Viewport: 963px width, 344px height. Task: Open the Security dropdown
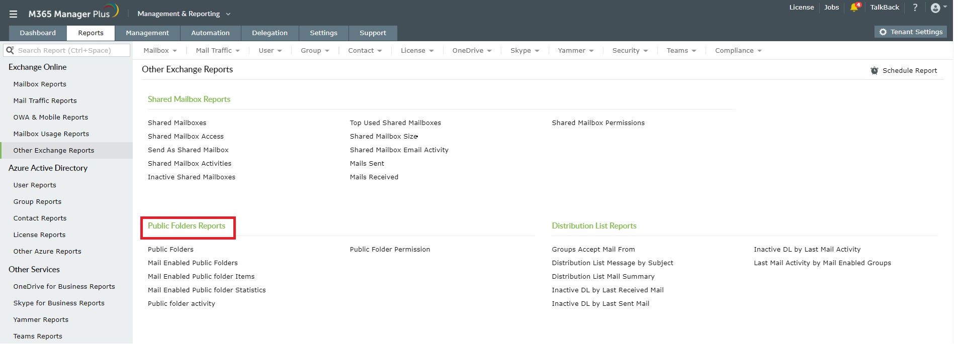point(630,51)
